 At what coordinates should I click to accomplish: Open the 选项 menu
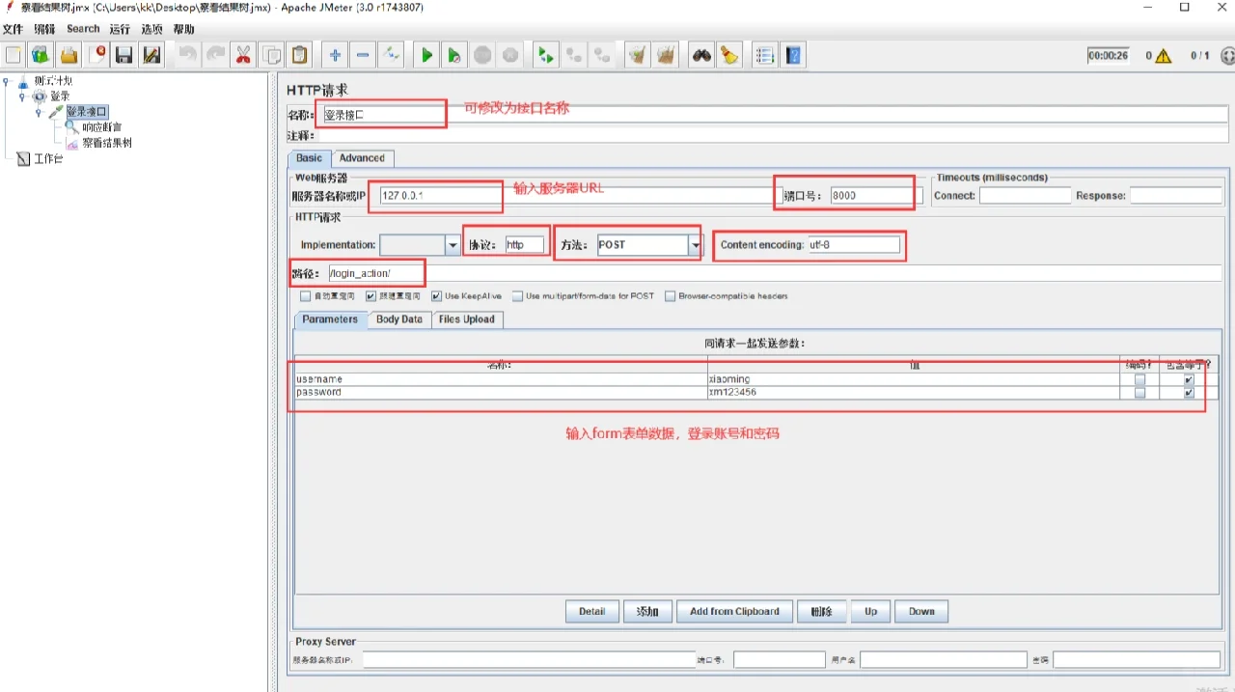151,29
